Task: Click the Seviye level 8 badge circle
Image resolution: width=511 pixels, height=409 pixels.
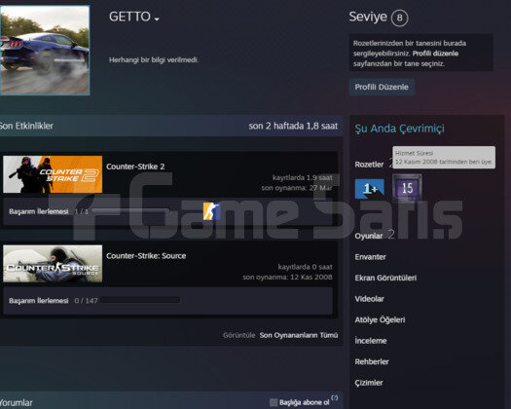Action: [x=399, y=18]
